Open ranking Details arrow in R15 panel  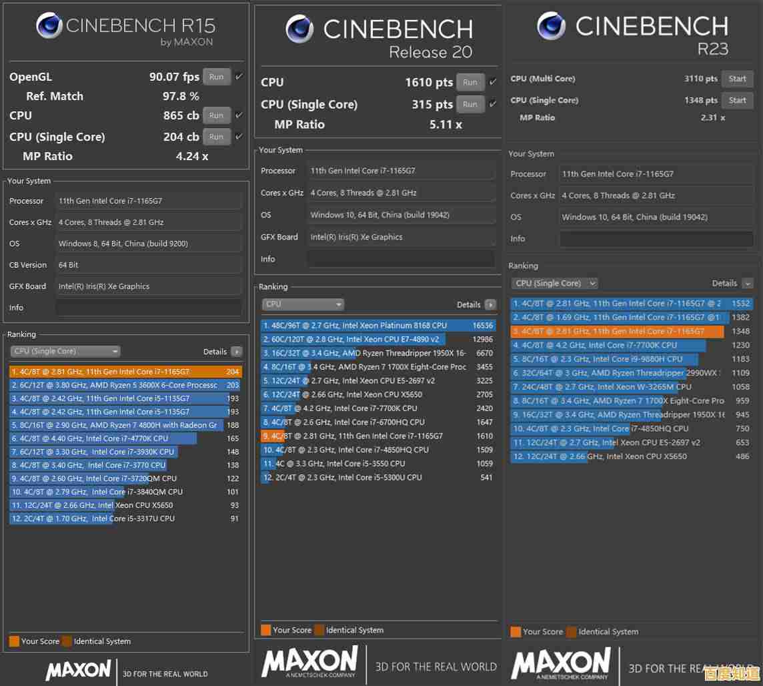point(236,352)
